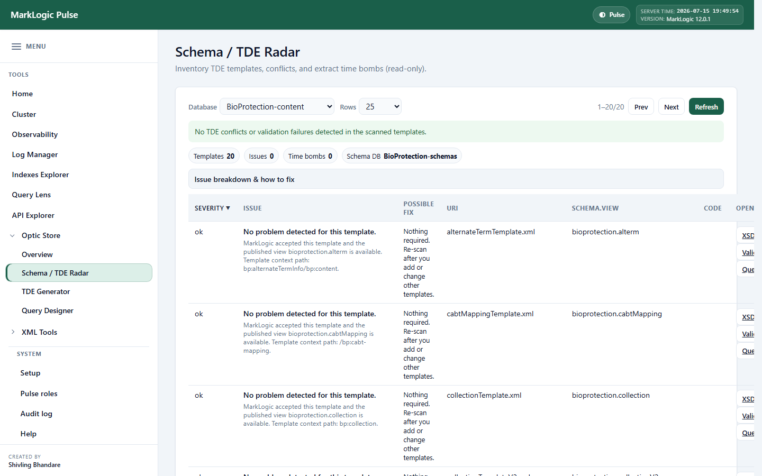Sort by the SEVERITY column arrow
Image resolution: width=762 pixels, height=476 pixels.
pos(228,208)
